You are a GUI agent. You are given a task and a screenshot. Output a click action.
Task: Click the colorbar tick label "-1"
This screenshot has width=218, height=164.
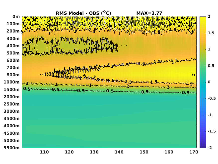click(x=210, y=115)
